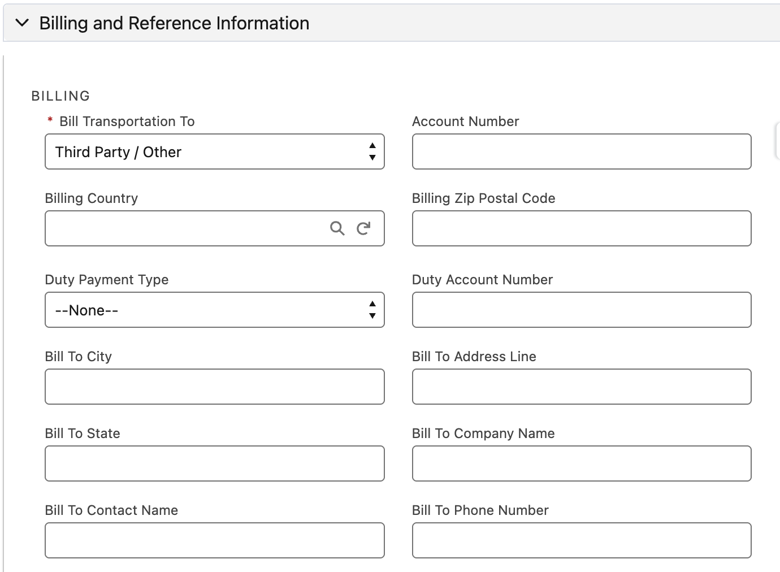Collapse the Billing and Reference Information chevron
Image resolution: width=780 pixels, height=572 pixels.
coord(22,23)
